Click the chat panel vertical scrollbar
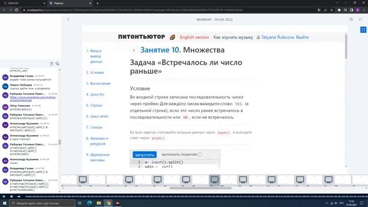The height and width of the screenshot is (207, 368). pos(60,142)
